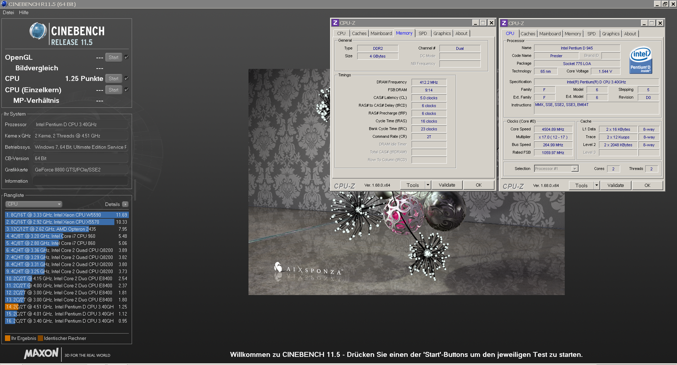677x365 pixels.
Task: Click Validate in CPU CPU-Z window
Action: coord(616,185)
